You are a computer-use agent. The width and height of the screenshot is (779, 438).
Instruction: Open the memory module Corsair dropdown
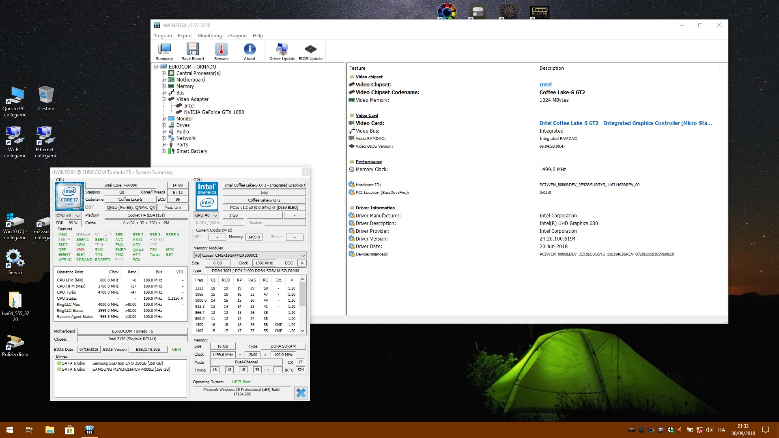coord(249,255)
